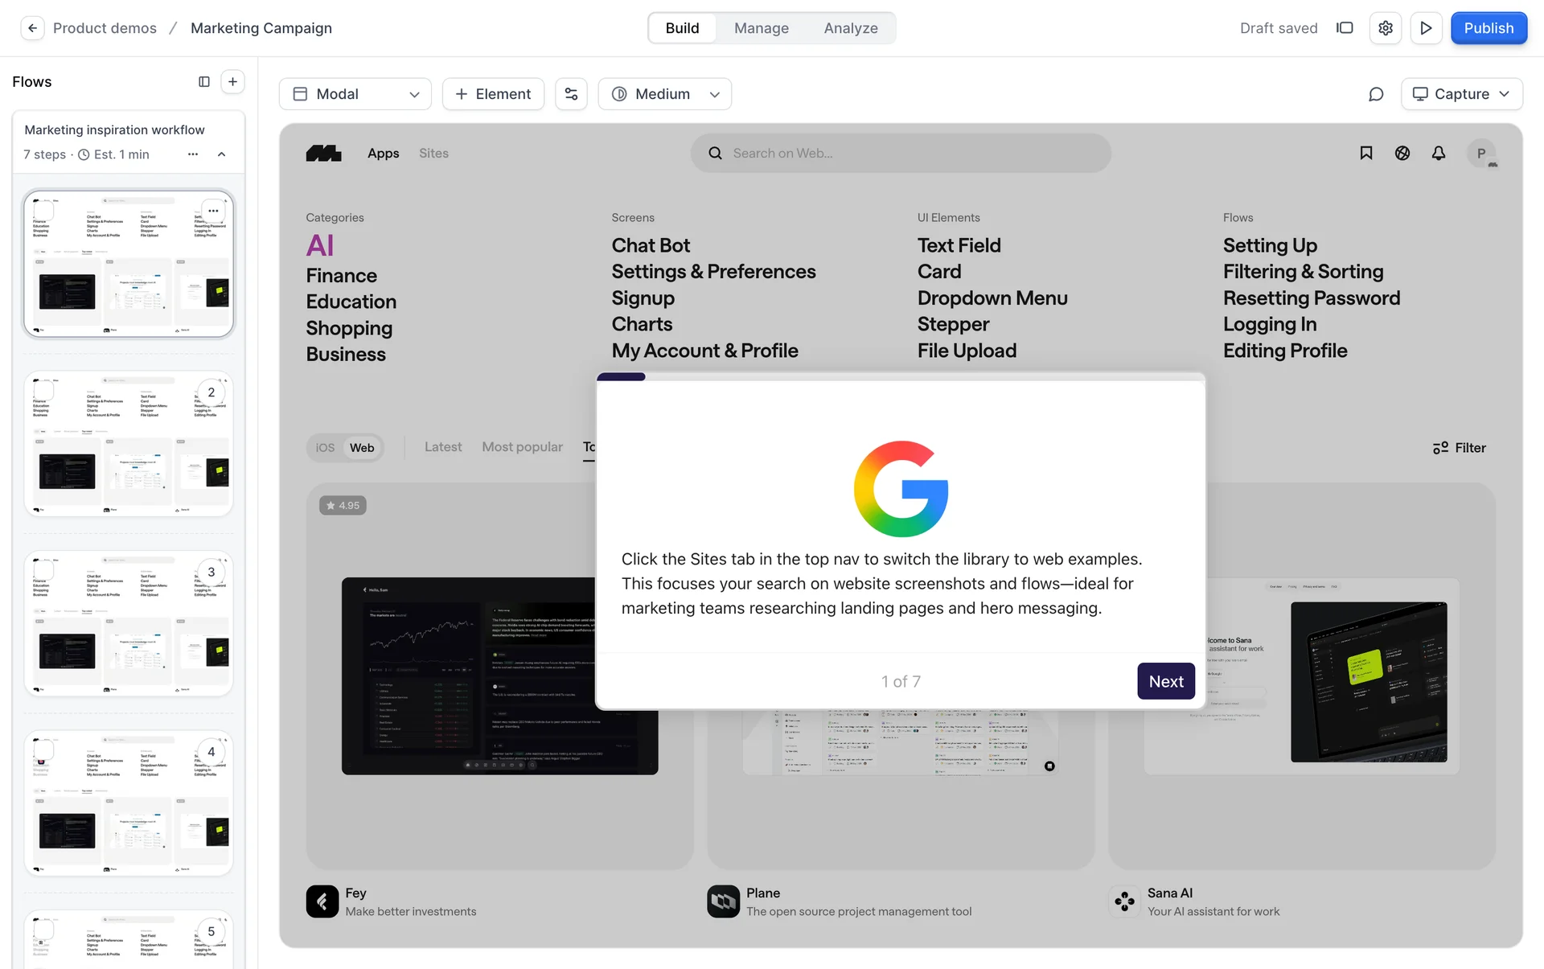Open the adjust settings sliders icon
Screen dimensions: 1544x969
(571, 94)
